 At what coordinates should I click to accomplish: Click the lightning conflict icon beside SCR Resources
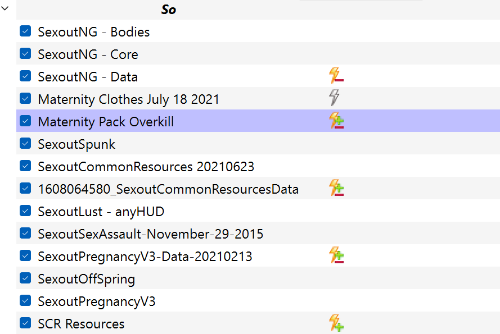pyautogui.click(x=335, y=323)
